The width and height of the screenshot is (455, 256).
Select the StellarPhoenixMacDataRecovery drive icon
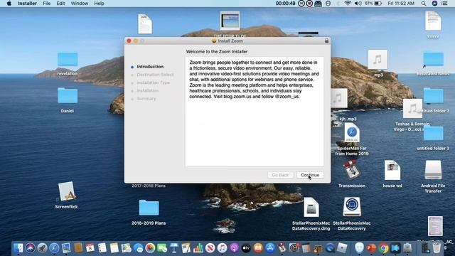tap(352, 207)
